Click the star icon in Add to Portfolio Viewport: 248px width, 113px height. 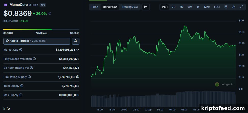pos(7,41)
